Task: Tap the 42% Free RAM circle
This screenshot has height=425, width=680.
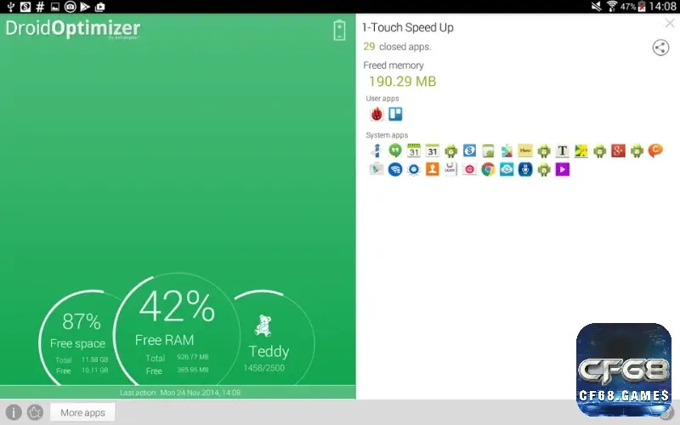Action: click(177, 330)
